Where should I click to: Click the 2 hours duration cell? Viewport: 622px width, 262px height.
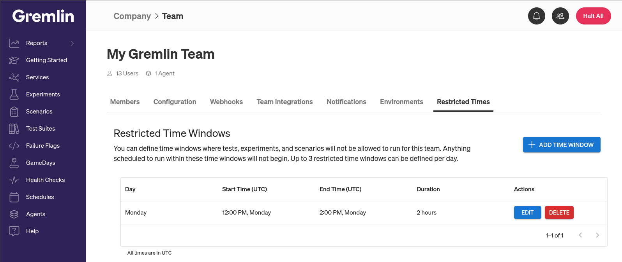pos(426,213)
